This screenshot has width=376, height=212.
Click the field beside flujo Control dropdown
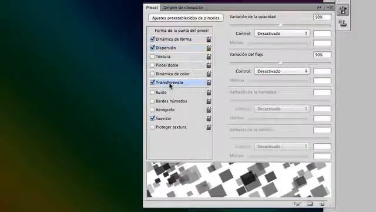322,71
